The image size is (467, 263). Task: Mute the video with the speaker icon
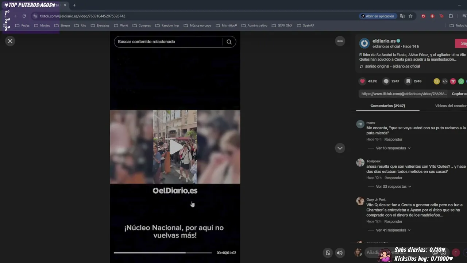click(340, 253)
